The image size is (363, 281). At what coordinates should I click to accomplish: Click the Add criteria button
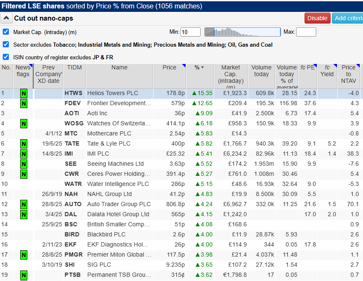coord(348,18)
